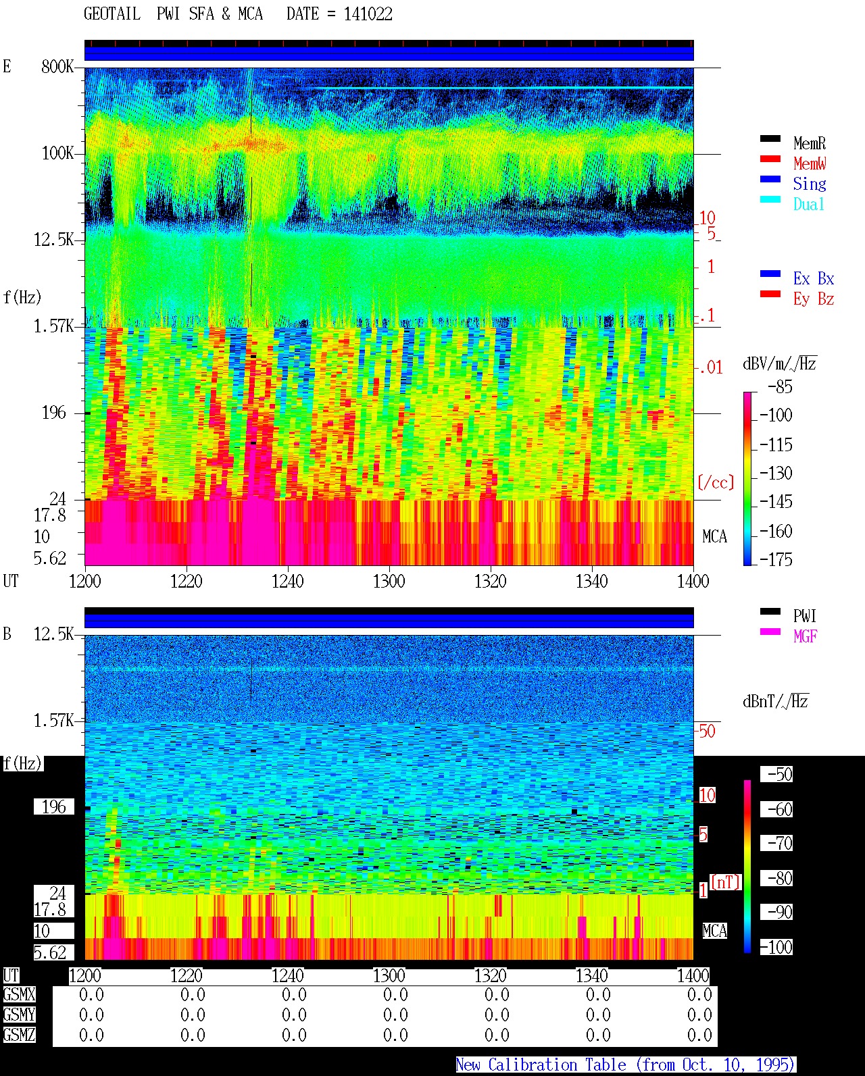Click the black MemR legend swatch

[x=770, y=138]
